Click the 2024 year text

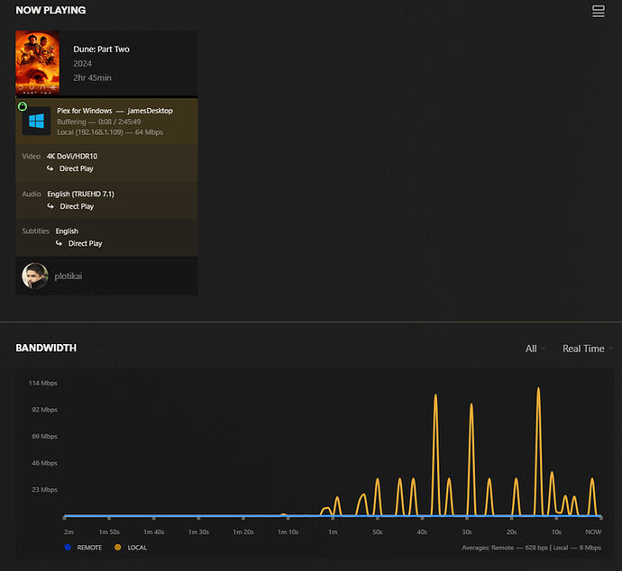[x=82, y=63]
